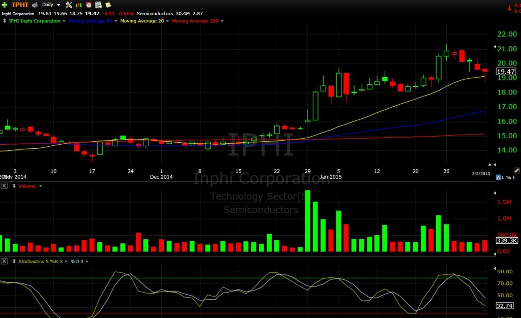This screenshot has width=521, height=318.
Task: Click the up triangle above the 2/2/2015 date
Action: pyautogui.click(x=489, y=165)
